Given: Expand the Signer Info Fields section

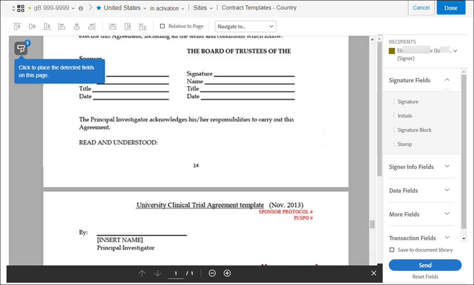Looking at the screenshot, I should tap(447, 166).
